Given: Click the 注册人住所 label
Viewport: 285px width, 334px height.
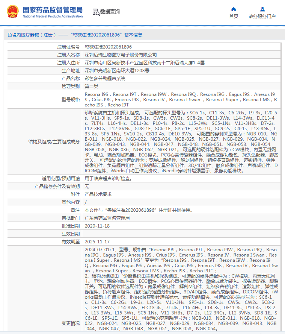Looking at the screenshot, I should pos(68,62).
